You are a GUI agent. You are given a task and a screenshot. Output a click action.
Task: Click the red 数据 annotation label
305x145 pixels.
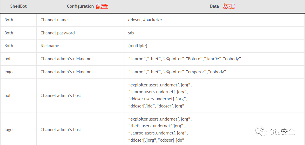coord(229,6)
